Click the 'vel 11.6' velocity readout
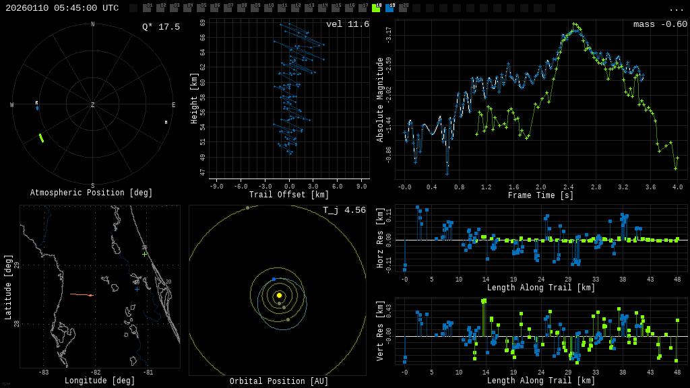 tap(347, 25)
